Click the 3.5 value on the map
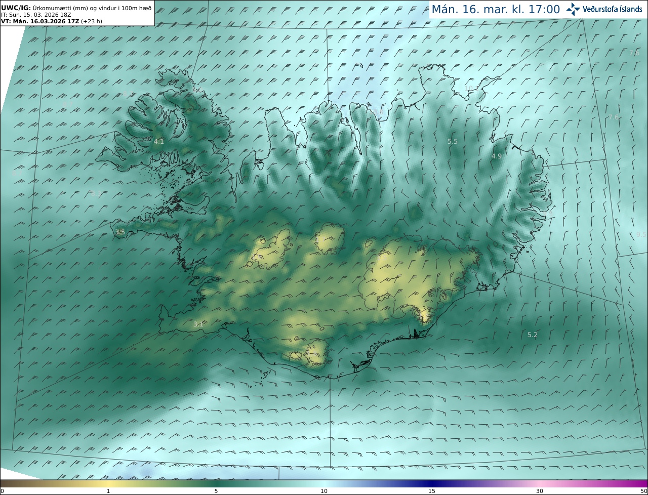The image size is (648, 495). 120,232
